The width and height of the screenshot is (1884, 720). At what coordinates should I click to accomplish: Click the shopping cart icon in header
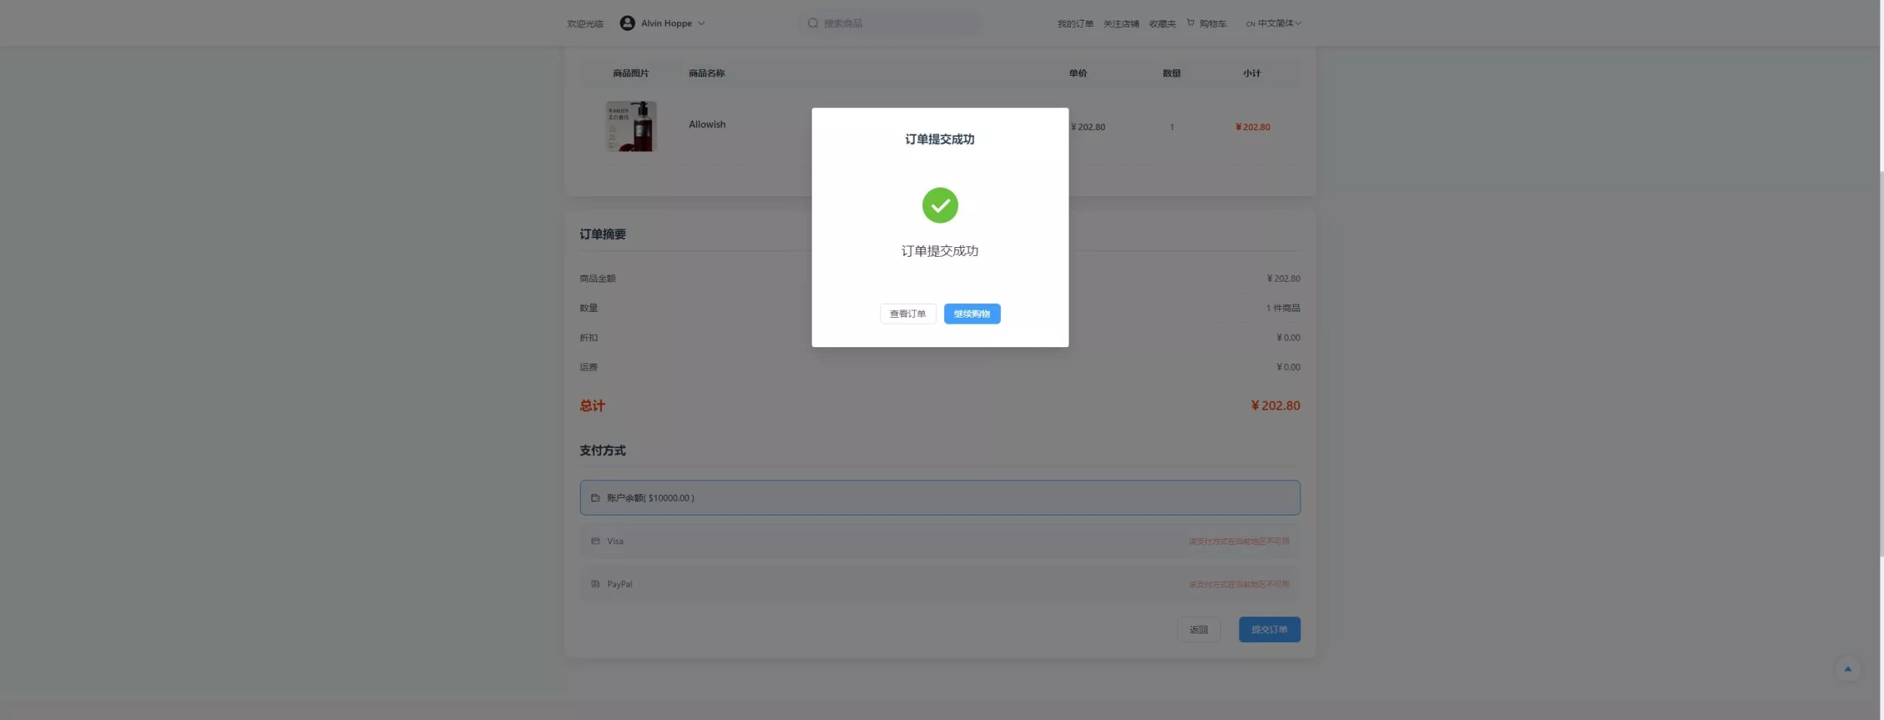(x=1190, y=24)
